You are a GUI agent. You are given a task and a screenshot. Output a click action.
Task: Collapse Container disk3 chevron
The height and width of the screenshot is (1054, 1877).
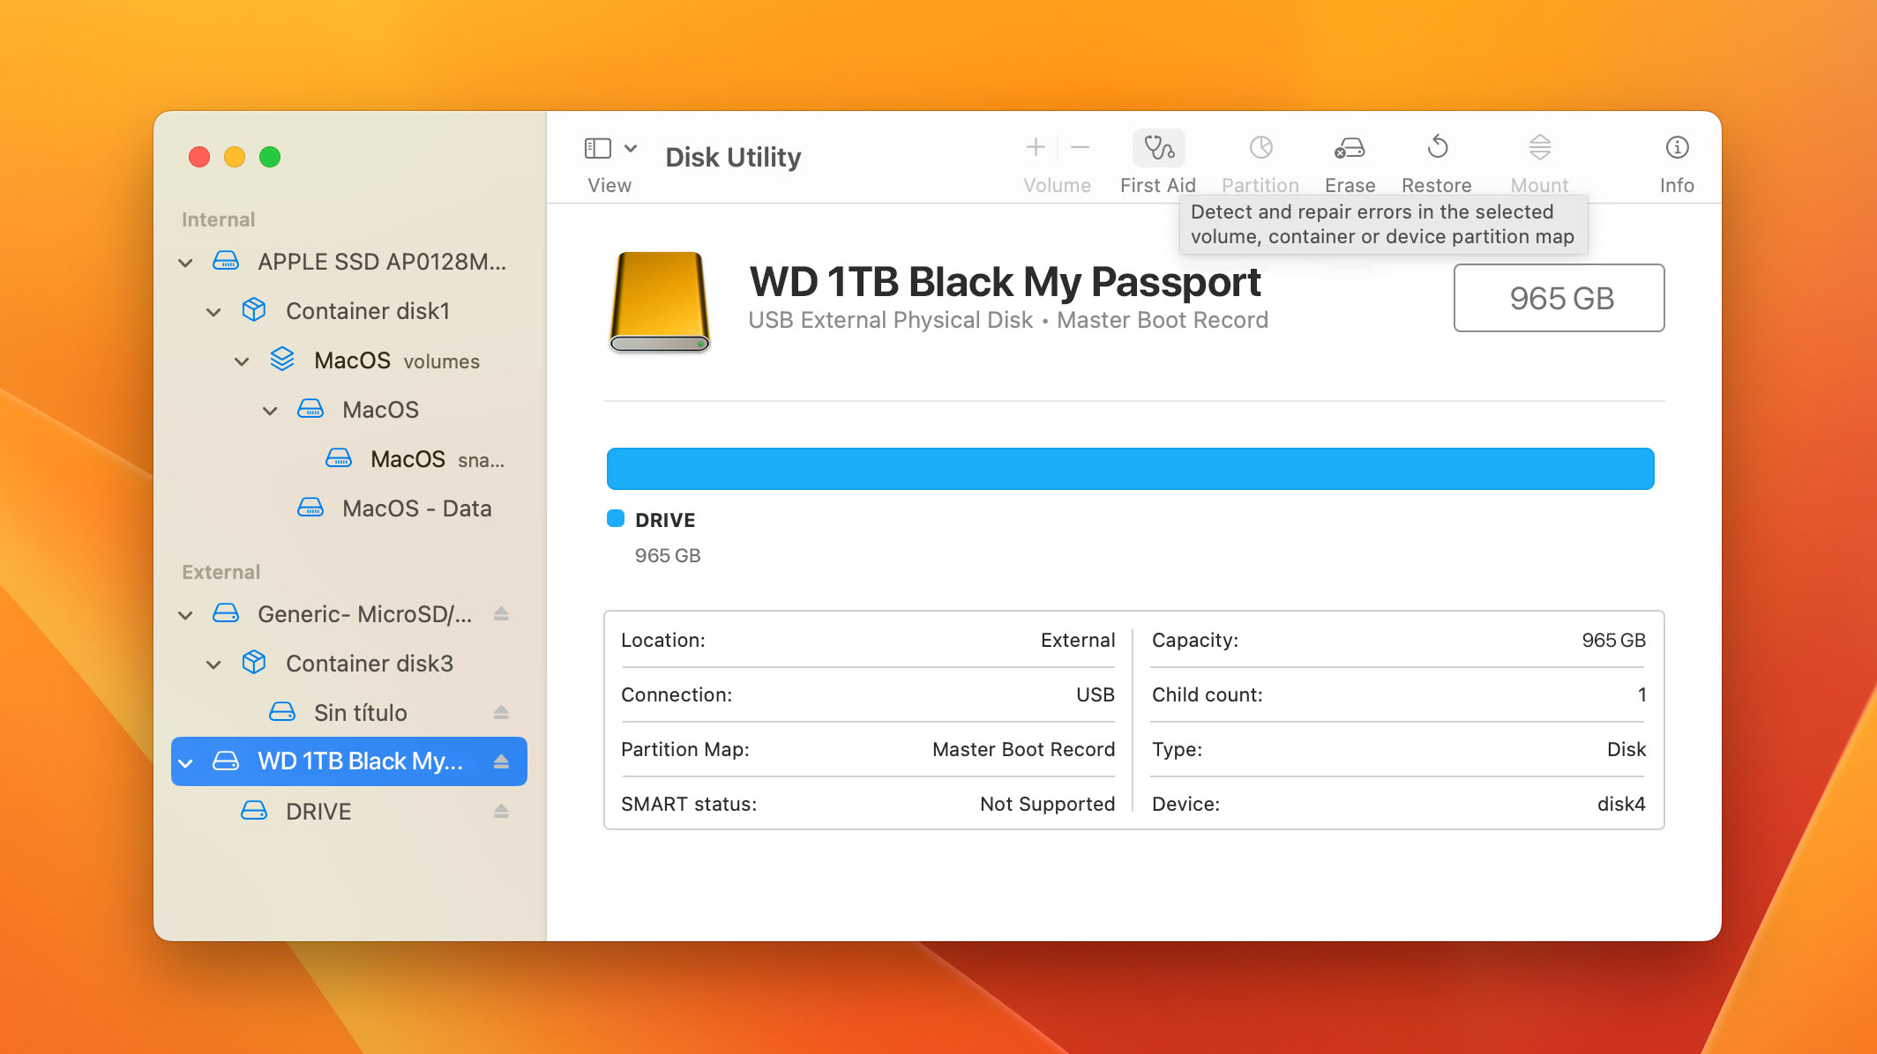[x=213, y=664]
